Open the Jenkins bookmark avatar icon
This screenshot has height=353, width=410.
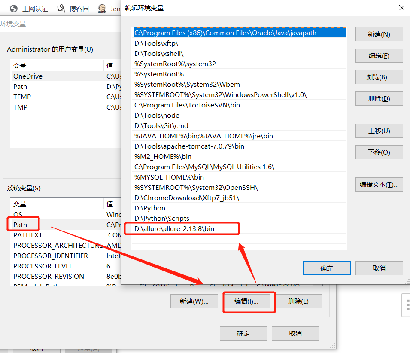102,9
